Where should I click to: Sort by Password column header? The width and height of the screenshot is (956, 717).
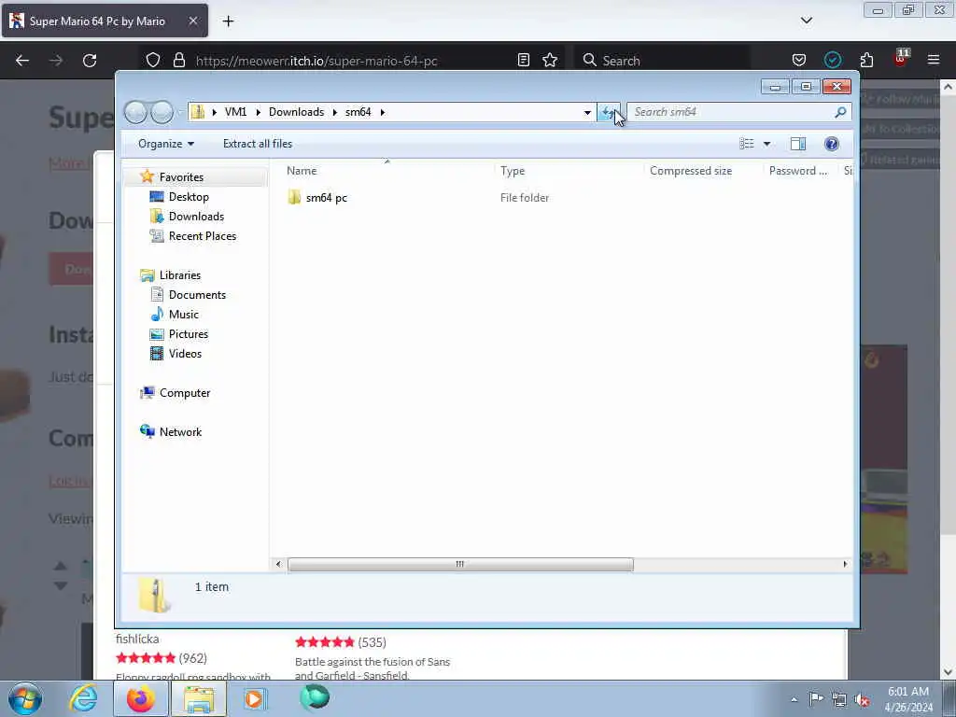coord(800,171)
